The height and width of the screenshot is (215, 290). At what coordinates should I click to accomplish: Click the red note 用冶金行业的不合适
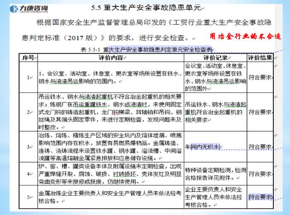point(245,36)
